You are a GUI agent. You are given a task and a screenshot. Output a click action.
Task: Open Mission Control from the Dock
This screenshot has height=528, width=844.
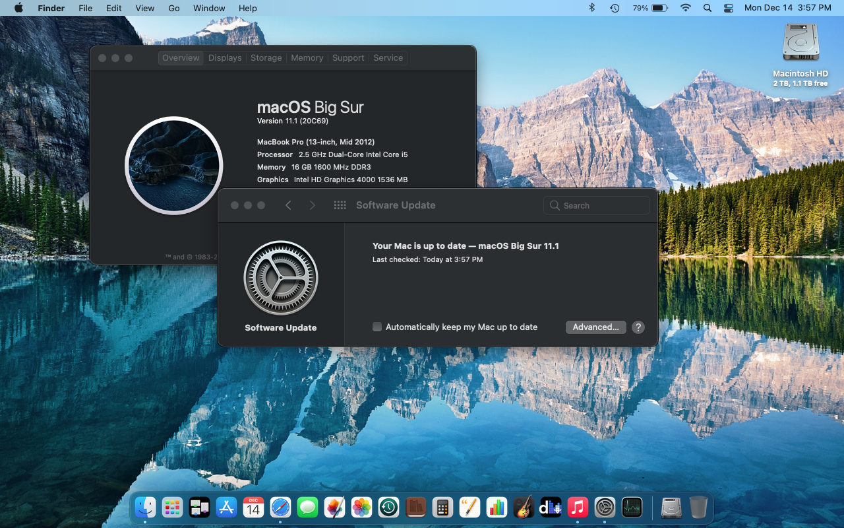click(199, 507)
